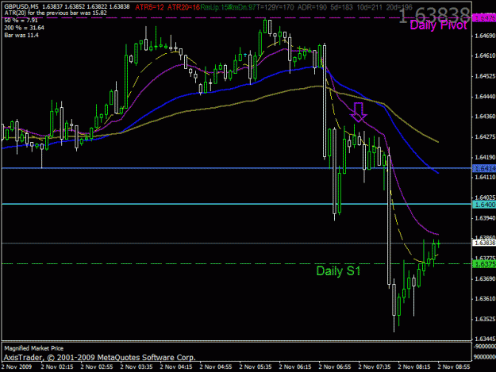Image resolution: width=496 pixels, height=372 pixels.
Task: Click the '2 Nov 05:35' time label
Action: point(256,367)
